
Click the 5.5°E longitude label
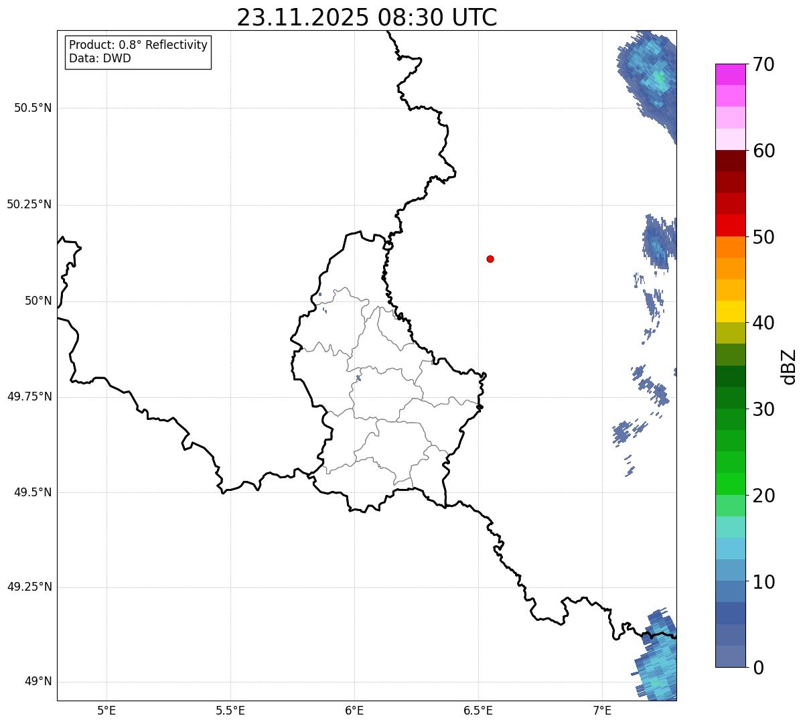point(230,710)
